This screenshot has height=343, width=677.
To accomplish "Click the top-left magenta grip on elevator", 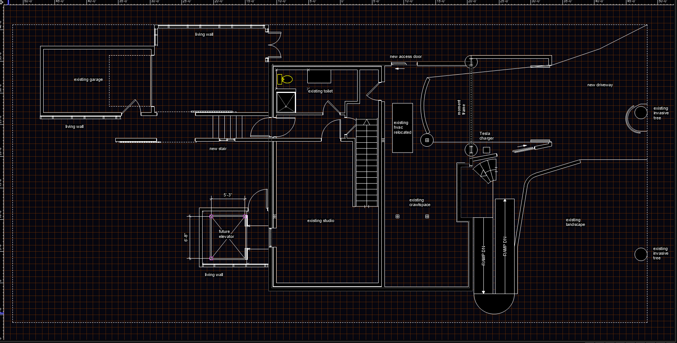I will 212,217.
